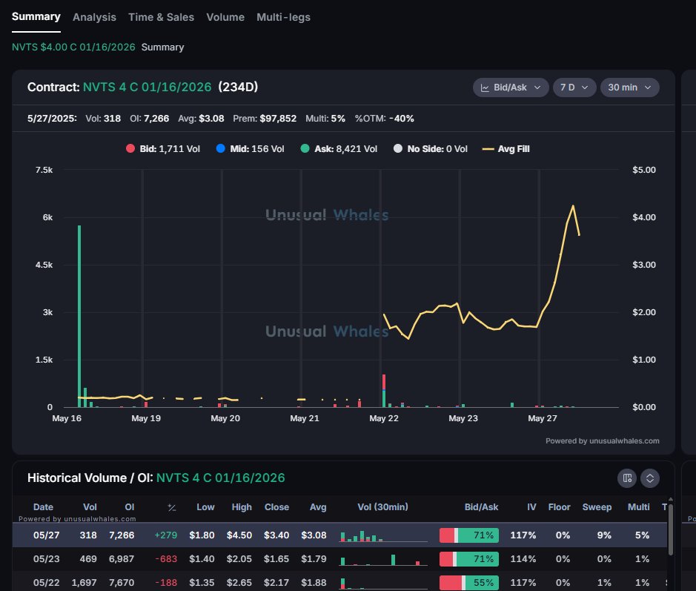Click the 71% Bid/Ask bar in the 05/23 row
Image resolution: width=696 pixels, height=591 pixels.
click(469, 559)
